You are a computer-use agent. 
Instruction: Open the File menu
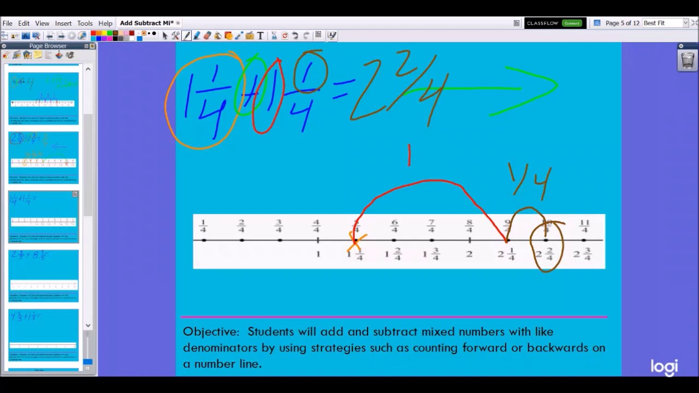point(8,23)
